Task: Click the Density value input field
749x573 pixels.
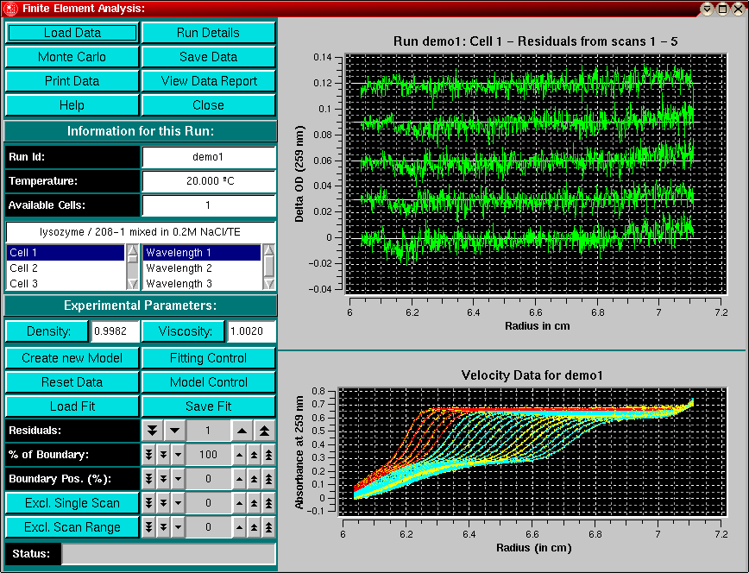Action: (116, 332)
